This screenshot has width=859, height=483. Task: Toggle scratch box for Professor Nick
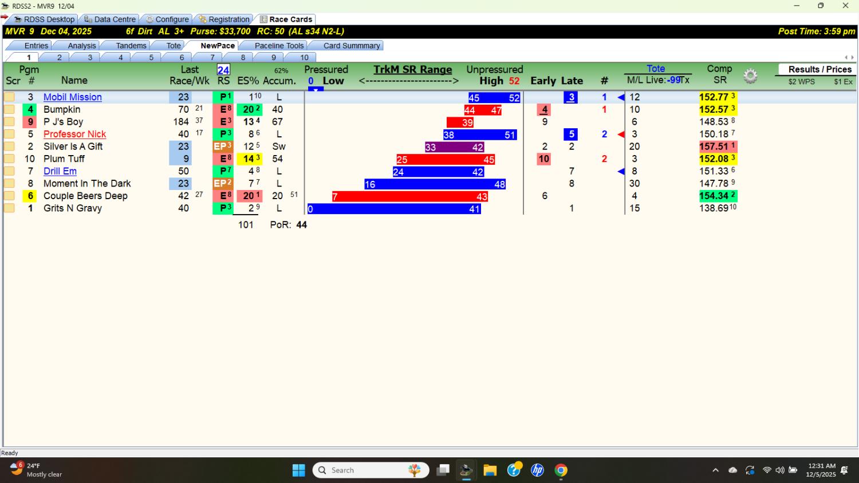(9, 134)
